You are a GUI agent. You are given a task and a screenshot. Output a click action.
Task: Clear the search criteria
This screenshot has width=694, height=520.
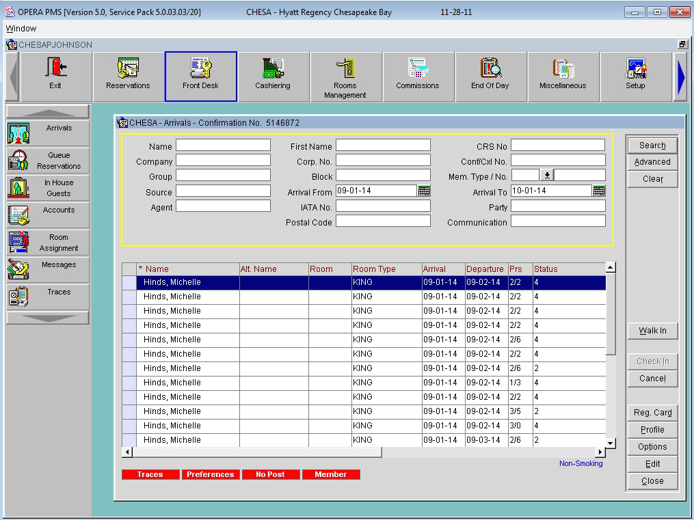(x=652, y=179)
